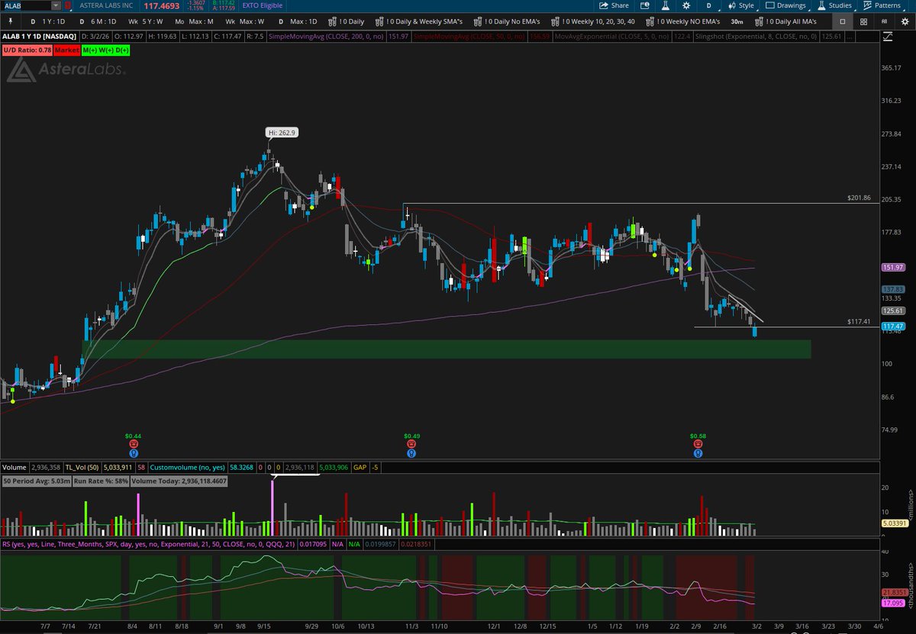Switch to single chart layout icon
Image resolution: width=916 pixels, height=634 pixels.
click(843, 21)
